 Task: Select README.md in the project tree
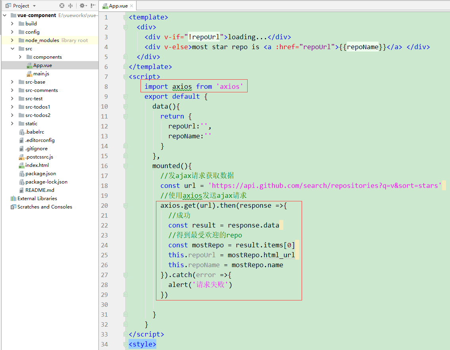40,190
